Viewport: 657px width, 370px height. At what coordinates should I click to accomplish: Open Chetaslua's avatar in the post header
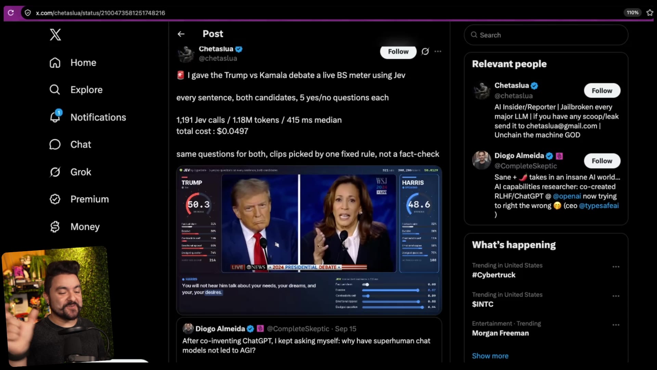(x=186, y=54)
